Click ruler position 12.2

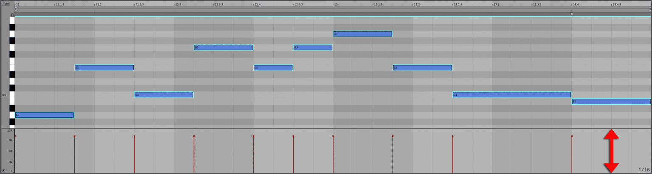coord(98,4)
